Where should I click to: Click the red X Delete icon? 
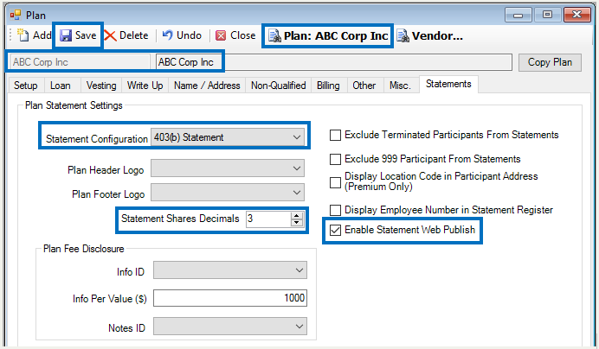[110, 35]
